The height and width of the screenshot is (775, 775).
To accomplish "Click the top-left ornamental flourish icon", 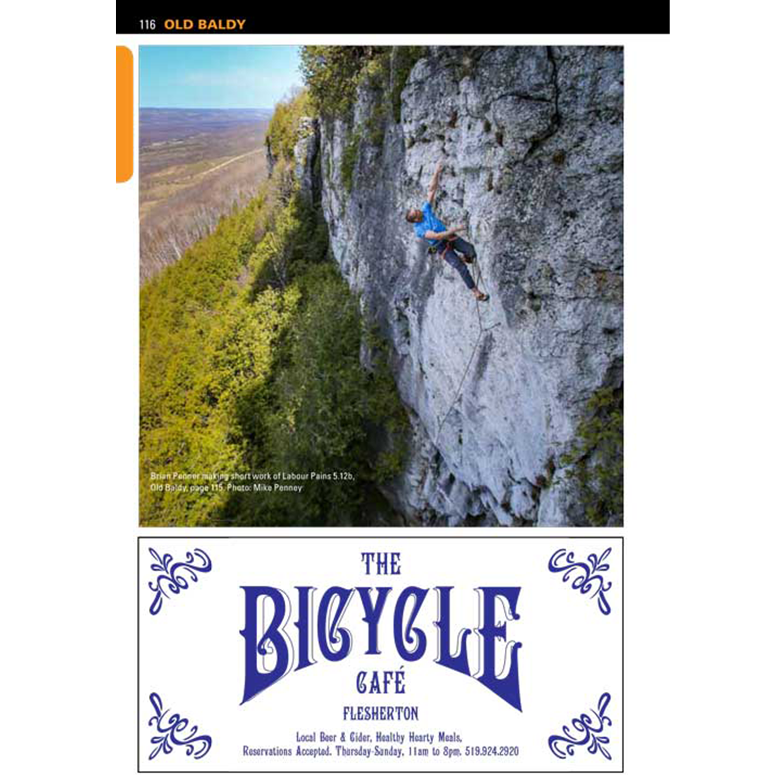I will click(x=179, y=581).
